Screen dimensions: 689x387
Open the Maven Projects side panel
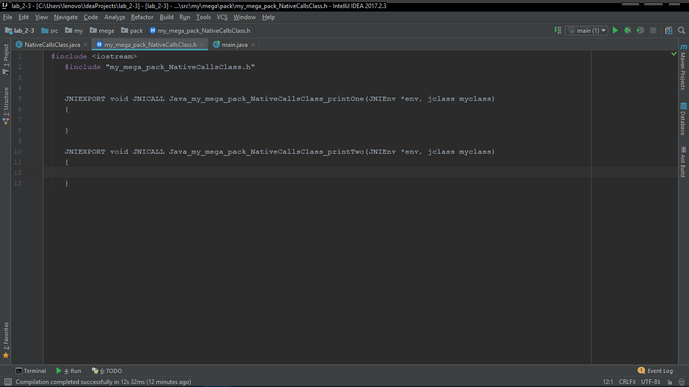pos(683,67)
